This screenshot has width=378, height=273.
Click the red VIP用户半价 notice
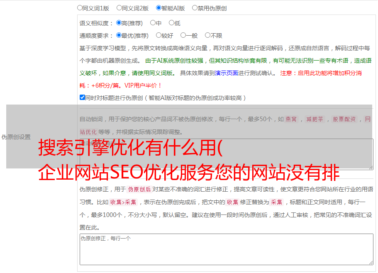143,85
